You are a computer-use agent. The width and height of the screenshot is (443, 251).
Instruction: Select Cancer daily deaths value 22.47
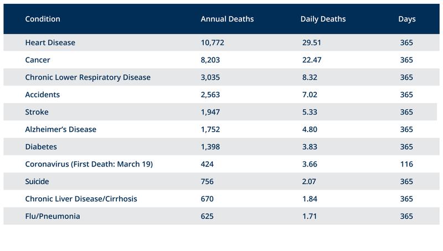pos(310,60)
